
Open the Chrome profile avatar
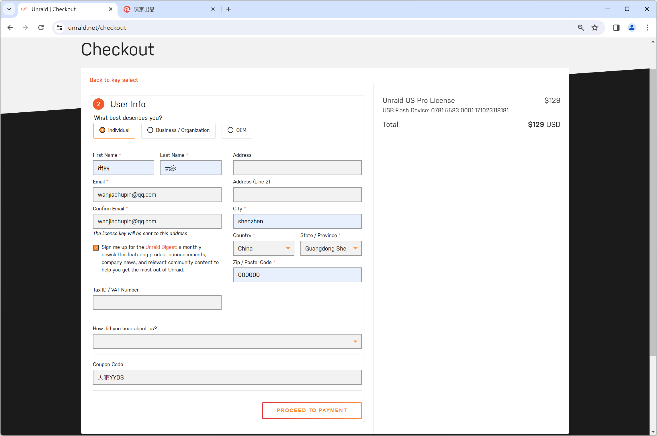[632, 28]
